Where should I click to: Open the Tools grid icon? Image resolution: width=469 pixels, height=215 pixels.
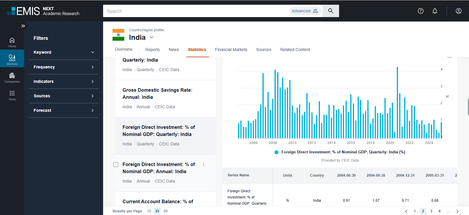12,95
